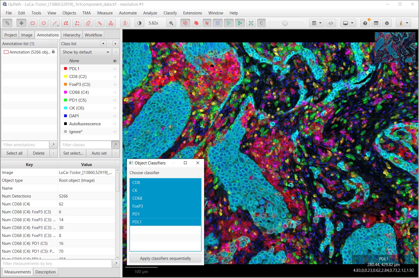419x278 pixels.
Task: Select the Points counting tool
Action: click(x=111, y=23)
